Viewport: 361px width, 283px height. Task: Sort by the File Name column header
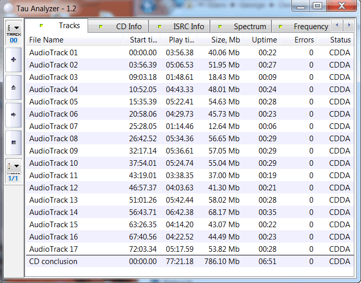point(47,40)
